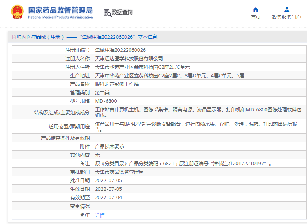This screenshot has height=224, width=307.
Task: Click the 国家药品监督管理局 site title
Action: pyautogui.click(x=60, y=10)
